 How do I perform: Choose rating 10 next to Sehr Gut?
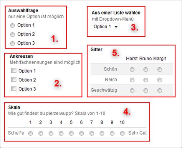click(x=122, y=133)
